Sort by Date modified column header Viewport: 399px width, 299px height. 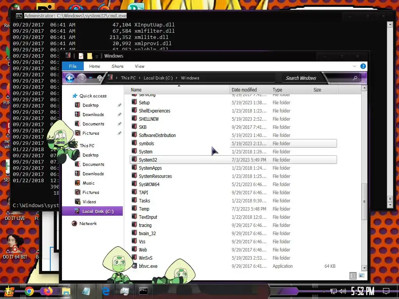250,90
